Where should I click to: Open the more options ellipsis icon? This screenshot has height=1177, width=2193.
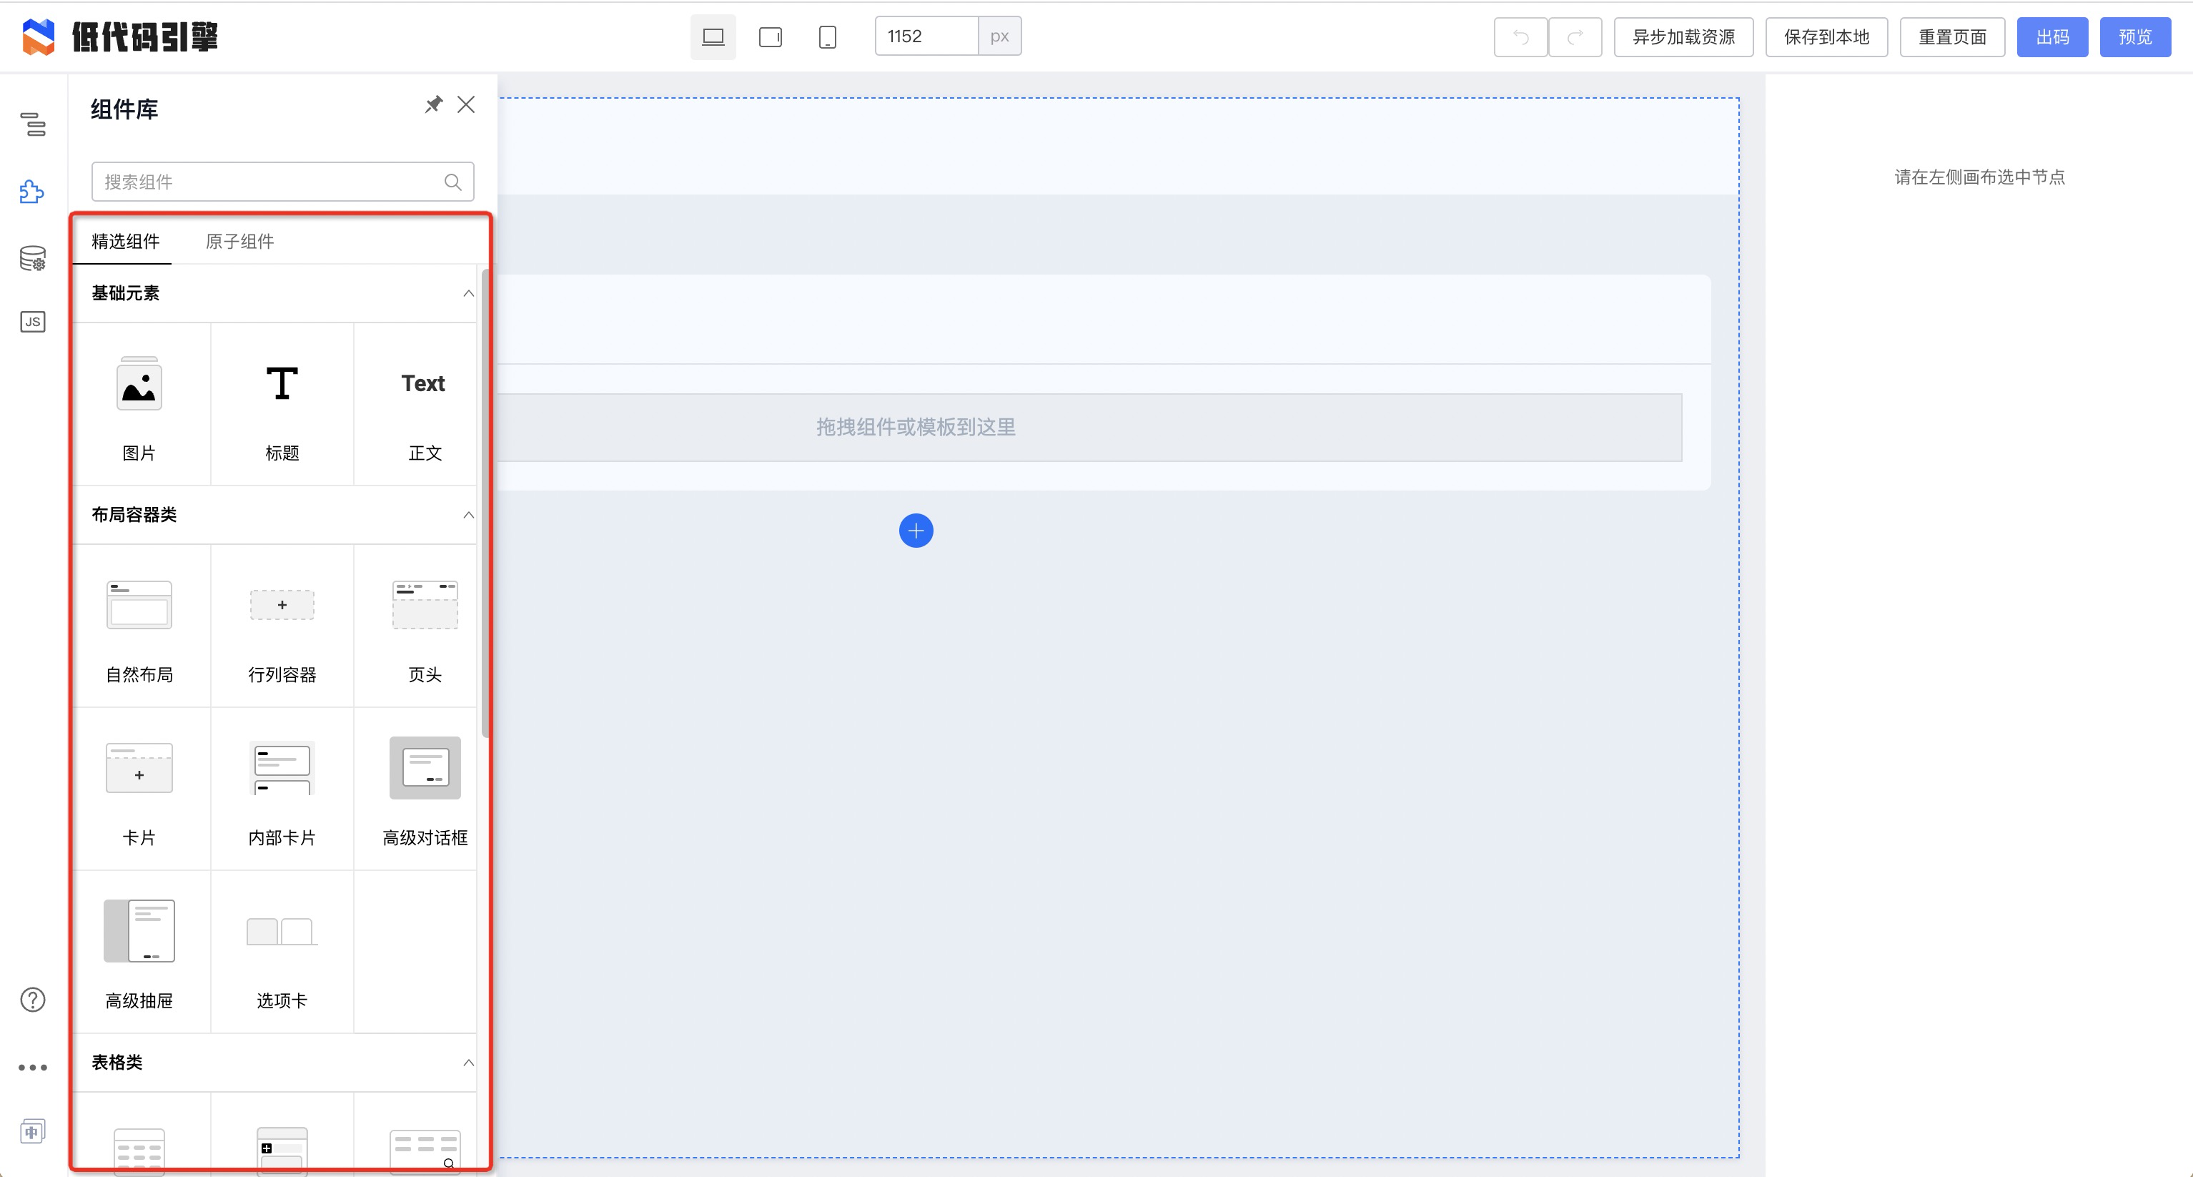(x=32, y=1067)
